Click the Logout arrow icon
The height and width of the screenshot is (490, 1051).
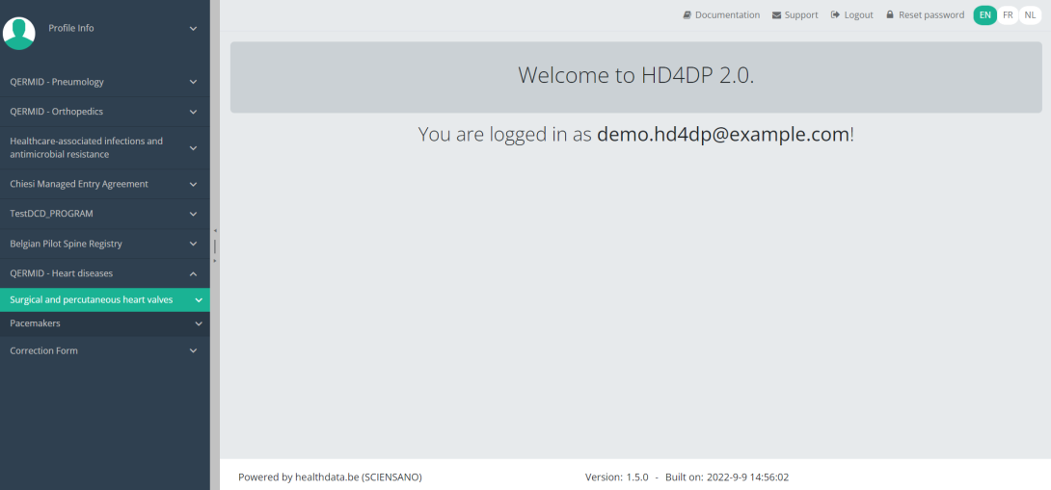835,15
